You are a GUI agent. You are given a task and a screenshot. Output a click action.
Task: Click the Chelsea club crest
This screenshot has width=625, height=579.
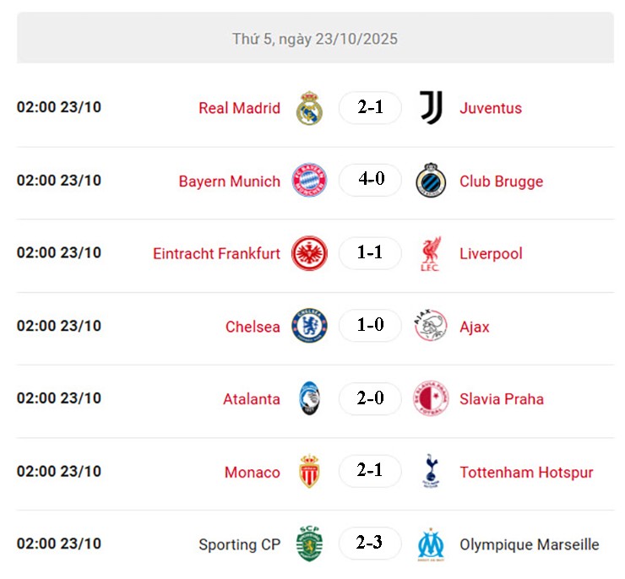(309, 326)
